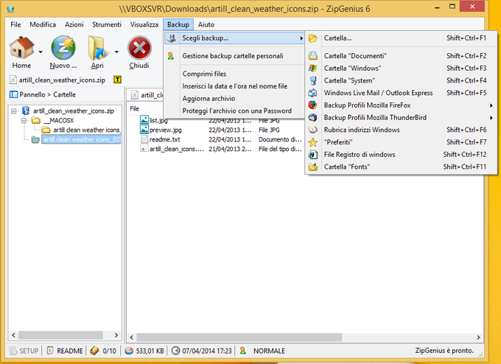
Task: Click the Gestione backup person icon
Action: coord(171,56)
